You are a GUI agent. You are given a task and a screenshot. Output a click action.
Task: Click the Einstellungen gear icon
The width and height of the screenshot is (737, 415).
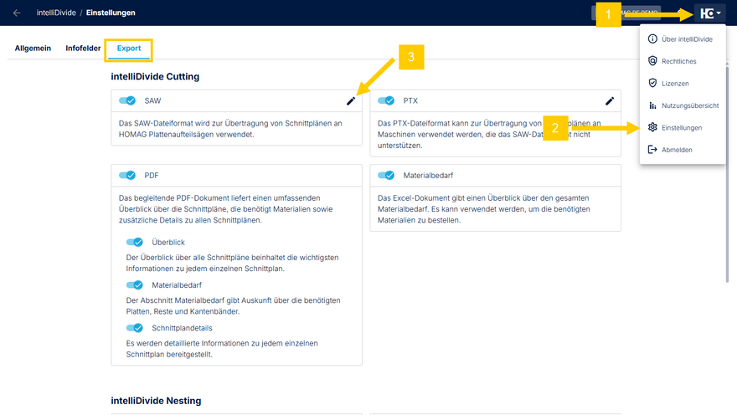tap(653, 128)
